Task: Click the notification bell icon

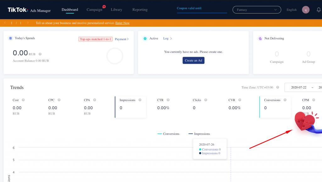Action: [x=319, y=10]
